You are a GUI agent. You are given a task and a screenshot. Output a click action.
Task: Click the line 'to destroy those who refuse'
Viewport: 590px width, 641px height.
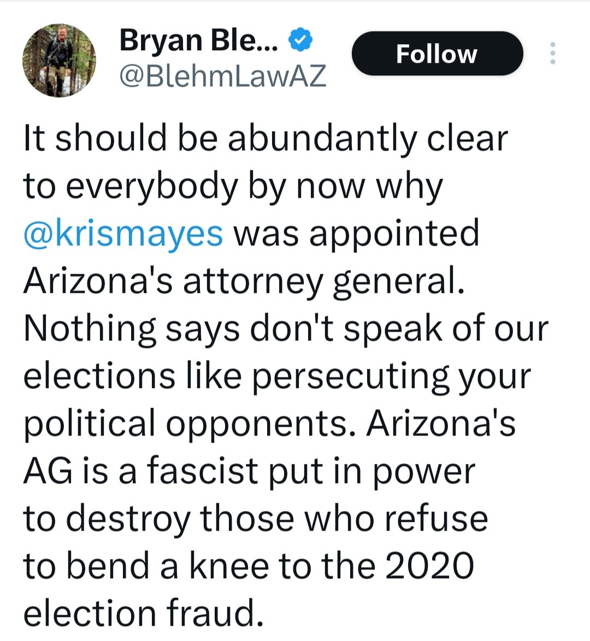click(x=255, y=519)
